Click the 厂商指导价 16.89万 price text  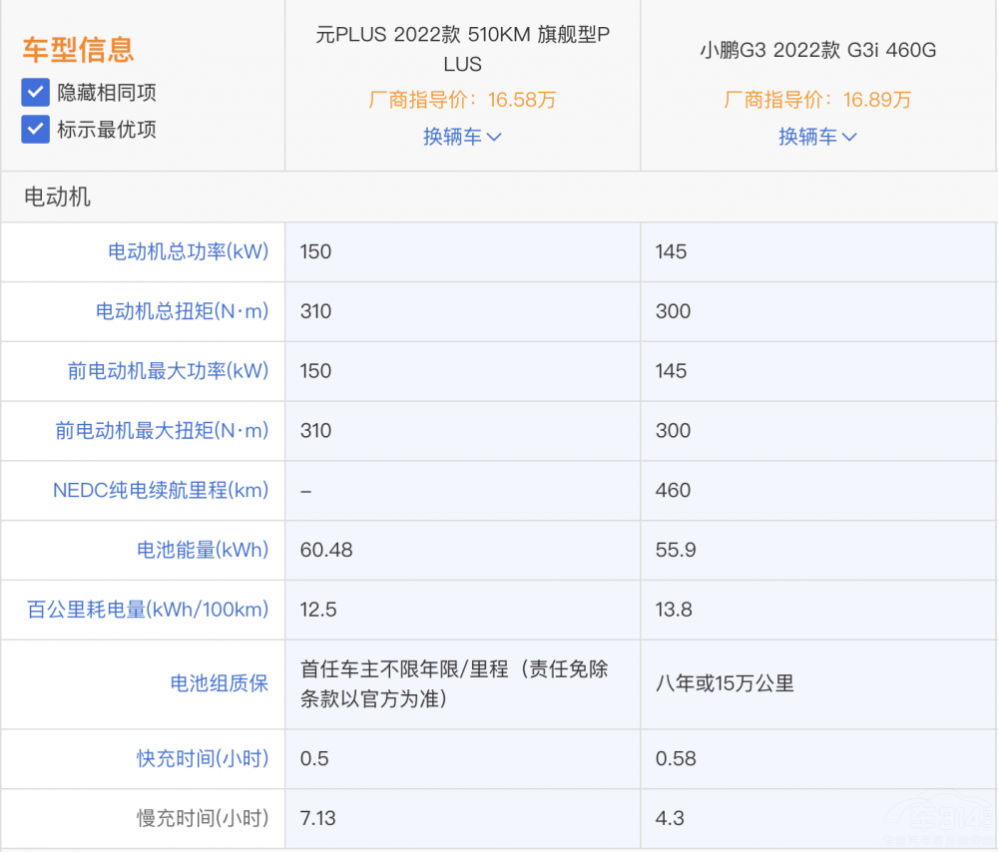[817, 100]
